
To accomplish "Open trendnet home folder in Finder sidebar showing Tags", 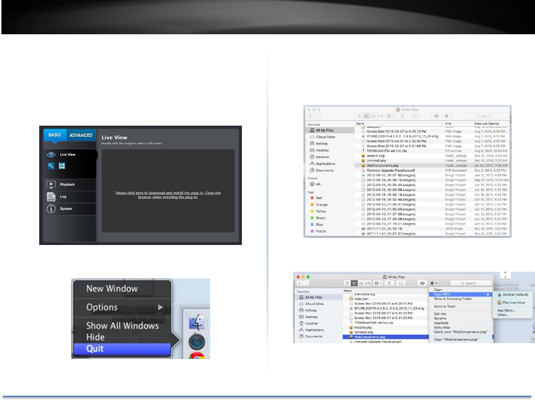I will (329, 157).
